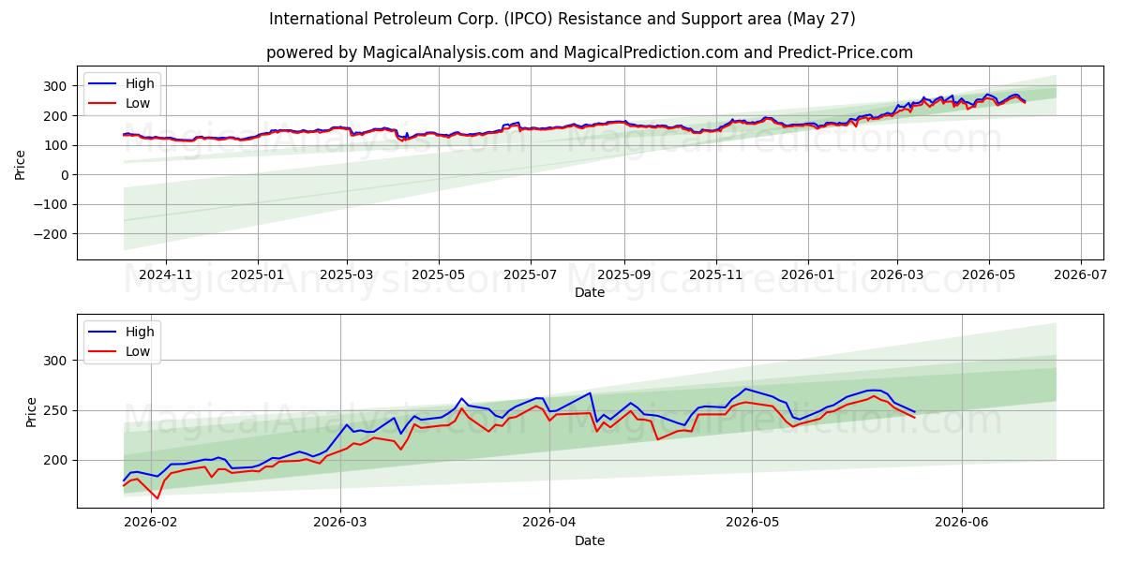1125x562 pixels.
Task: Click the 2026-07 tick label
Action: 1080,275
